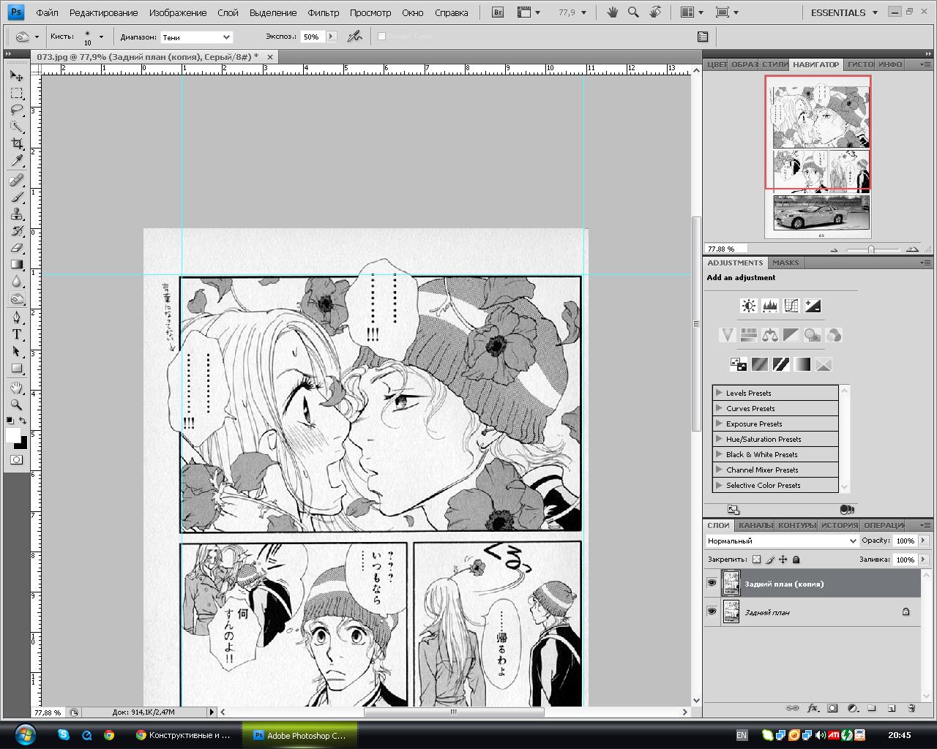Select the Crop tool
Image resolution: width=937 pixels, height=749 pixels.
16,144
